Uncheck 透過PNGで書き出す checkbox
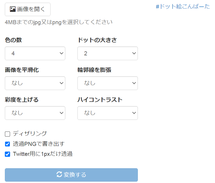The height and width of the screenshot is (183, 215). coord(8,144)
